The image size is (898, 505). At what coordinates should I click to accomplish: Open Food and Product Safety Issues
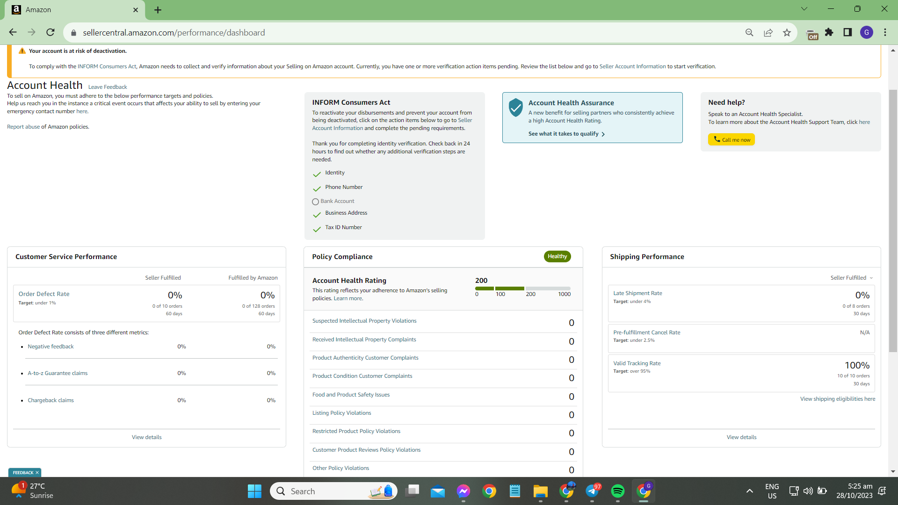point(351,395)
